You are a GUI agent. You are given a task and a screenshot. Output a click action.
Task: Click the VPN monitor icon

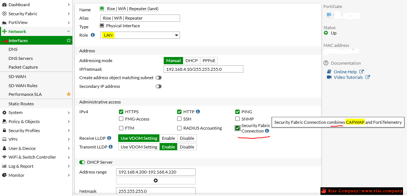coord(4,139)
